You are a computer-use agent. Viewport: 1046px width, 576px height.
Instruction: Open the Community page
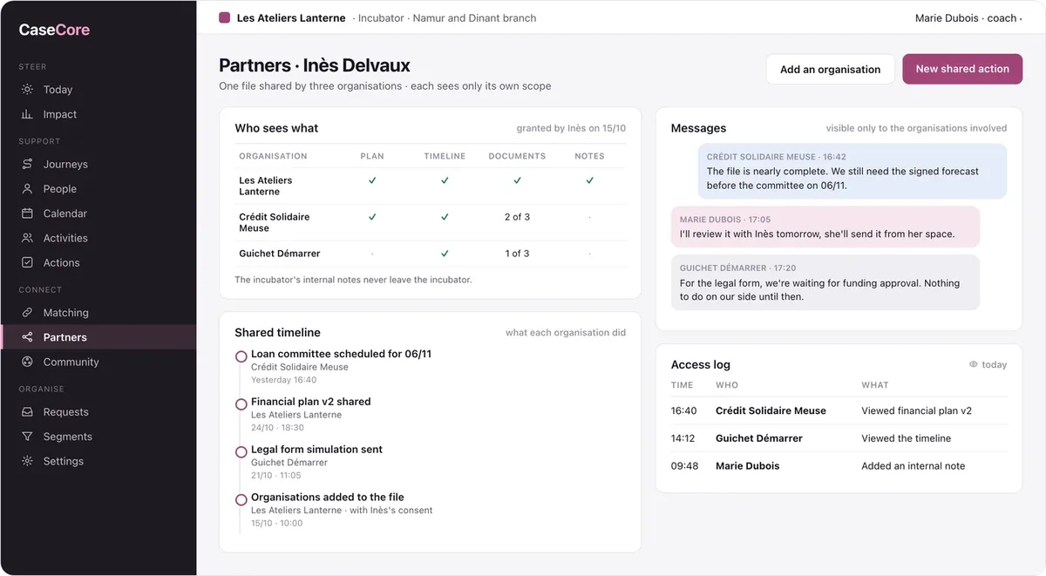pyautogui.click(x=98, y=362)
